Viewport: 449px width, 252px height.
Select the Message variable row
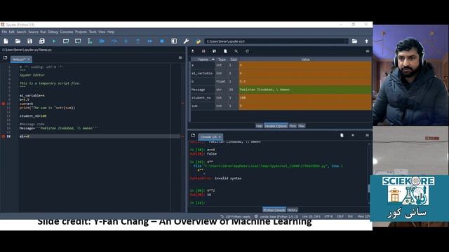tap(281, 90)
